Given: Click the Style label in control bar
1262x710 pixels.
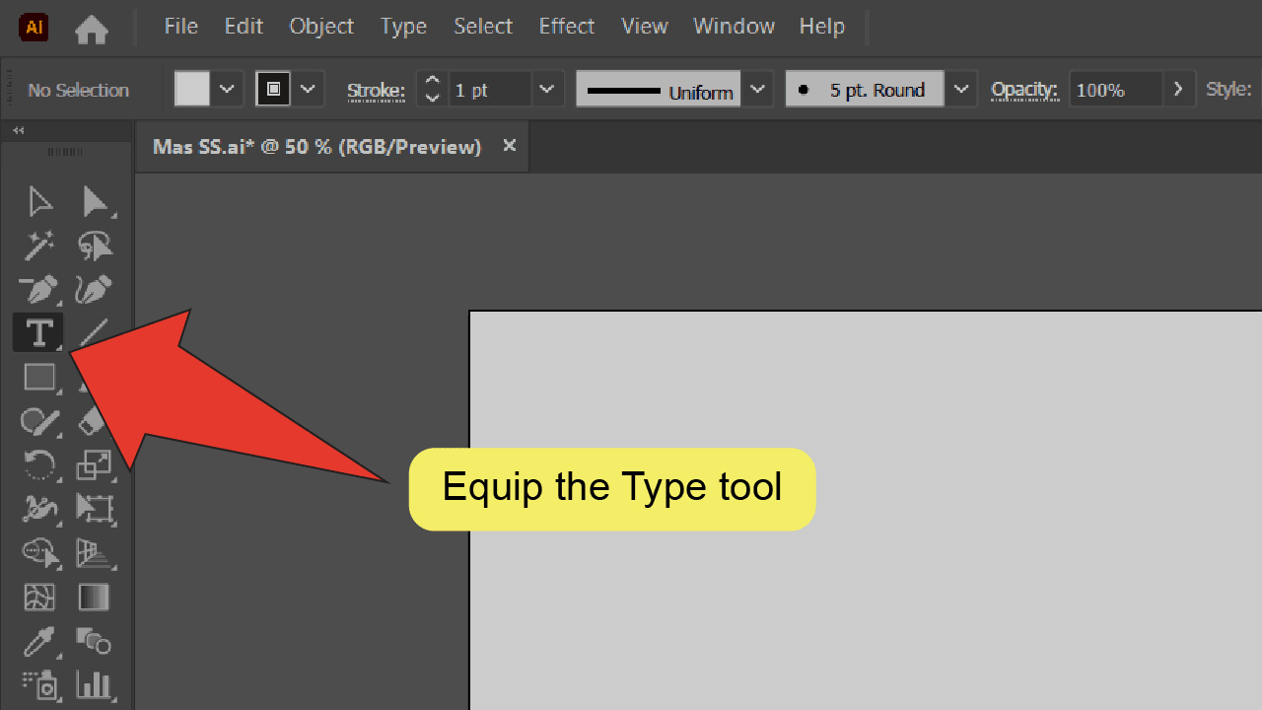Looking at the screenshot, I should (1228, 90).
